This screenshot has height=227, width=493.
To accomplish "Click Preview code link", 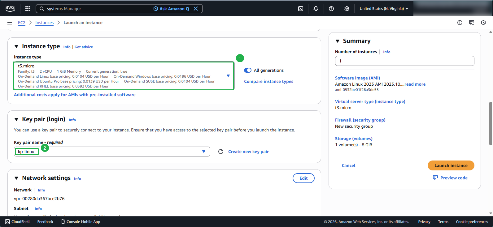I will 454,178.
